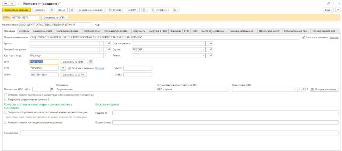The height and width of the screenshot is (151, 342).
Task: Toggle Записать изменения next to full name
Action: 303,37
